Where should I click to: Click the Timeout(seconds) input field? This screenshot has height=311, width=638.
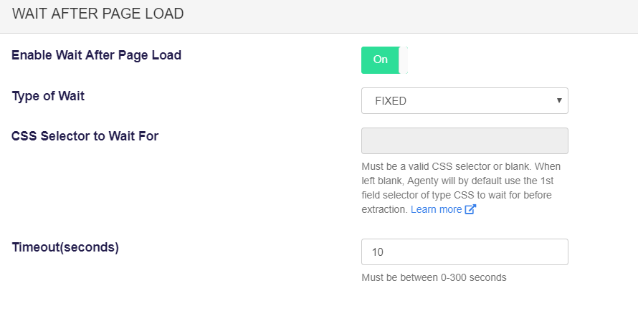(465, 252)
